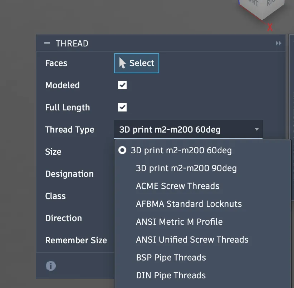Click the THREAD panel title
Image resolution: width=294 pixels, height=288 pixels.
pyautogui.click(x=72, y=44)
